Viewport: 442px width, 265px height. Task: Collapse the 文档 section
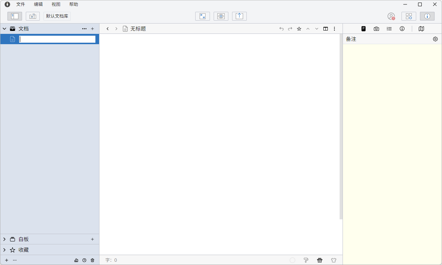pos(4,29)
